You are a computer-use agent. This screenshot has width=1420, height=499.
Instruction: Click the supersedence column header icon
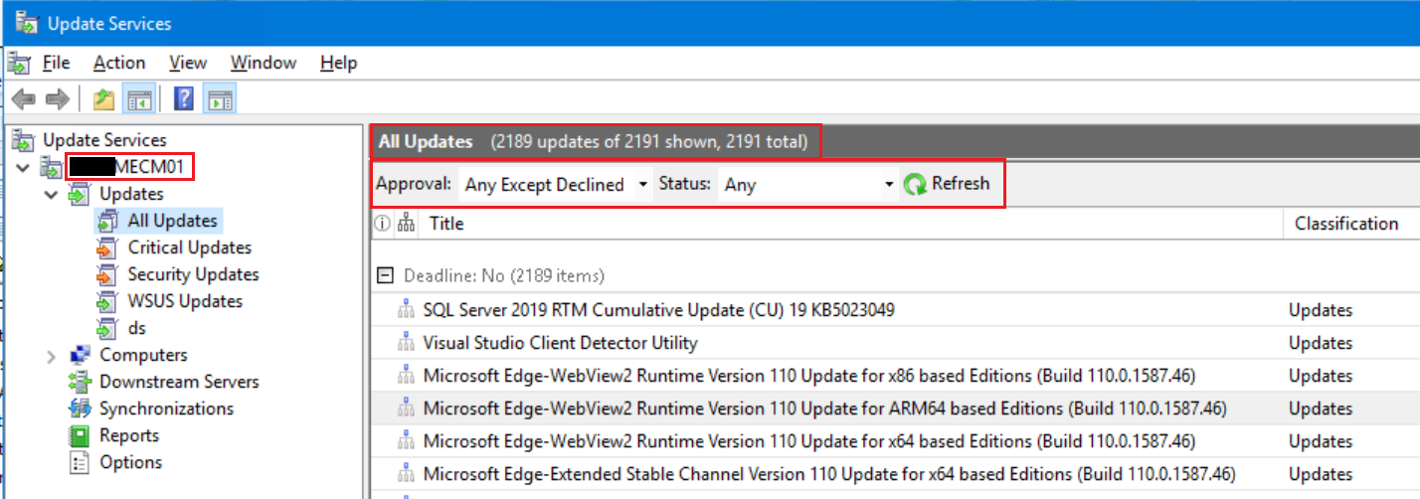point(406,224)
